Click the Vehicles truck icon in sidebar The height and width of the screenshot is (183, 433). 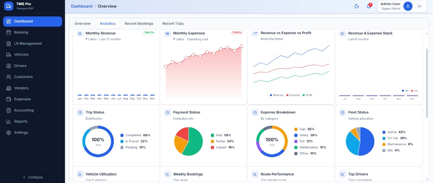point(8,55)
